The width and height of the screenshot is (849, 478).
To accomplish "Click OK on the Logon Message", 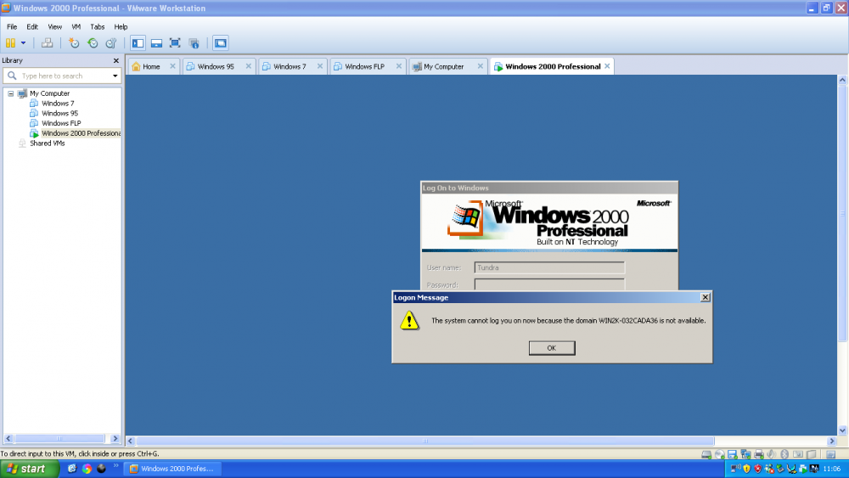I will (x=551, y=348).
